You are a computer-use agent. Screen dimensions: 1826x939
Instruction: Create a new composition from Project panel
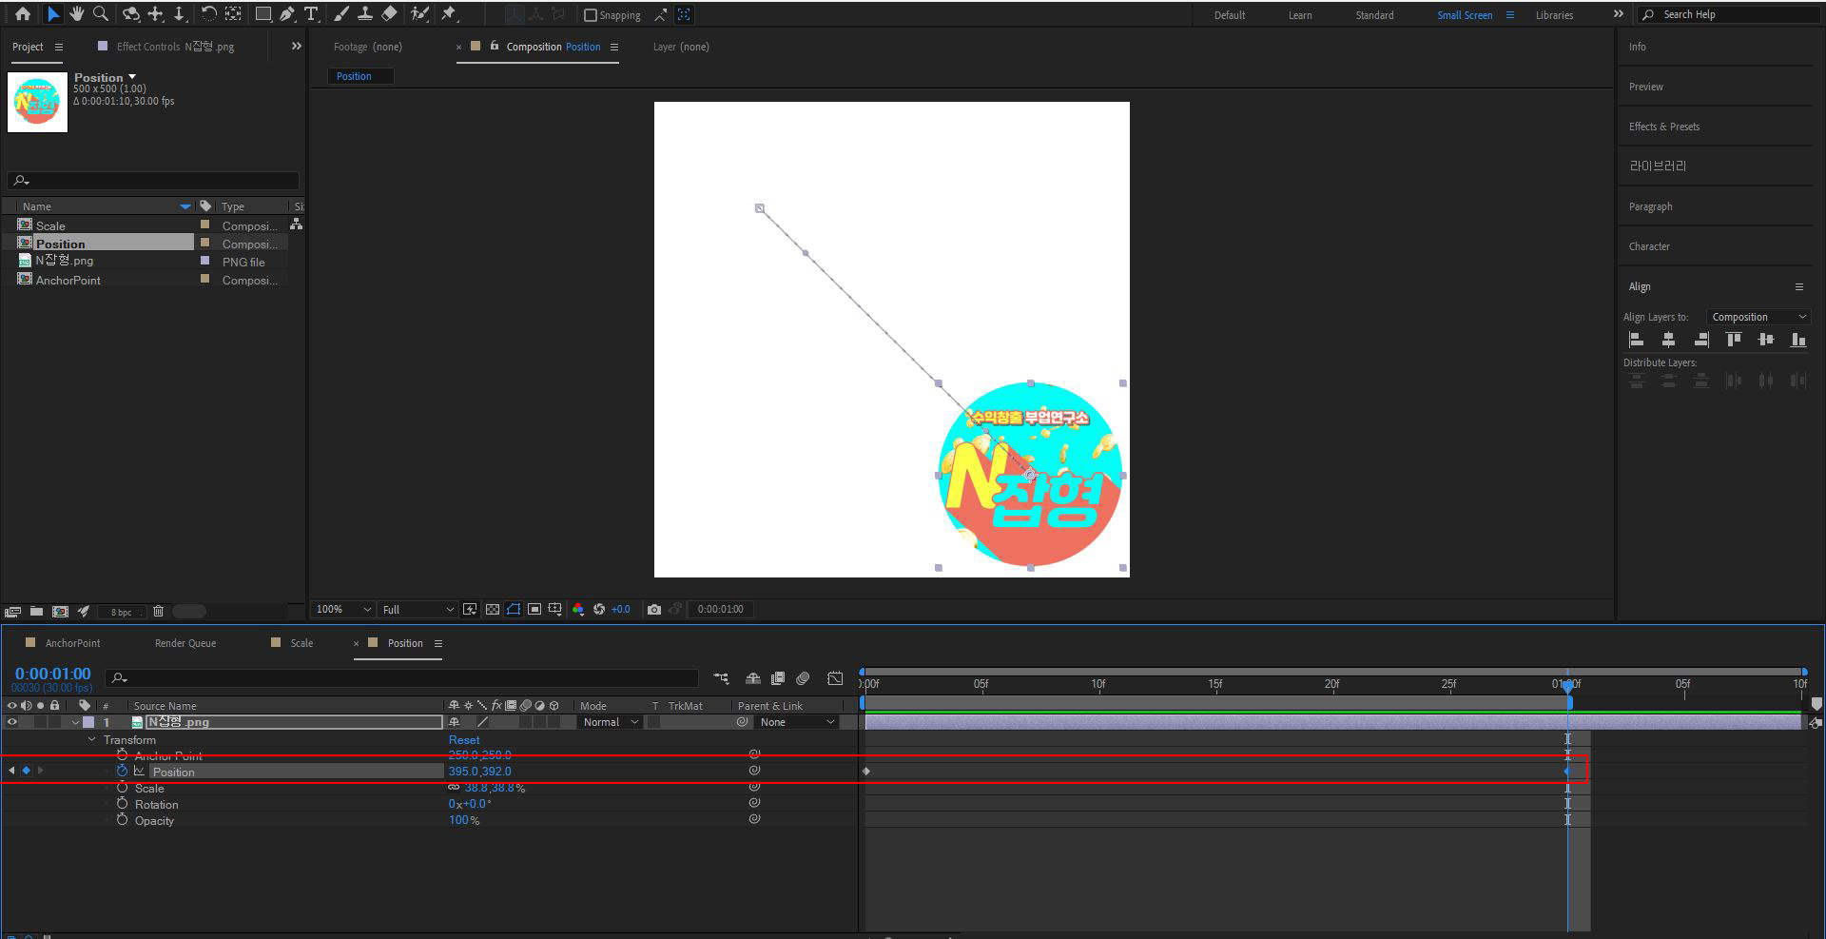[60, 612]
